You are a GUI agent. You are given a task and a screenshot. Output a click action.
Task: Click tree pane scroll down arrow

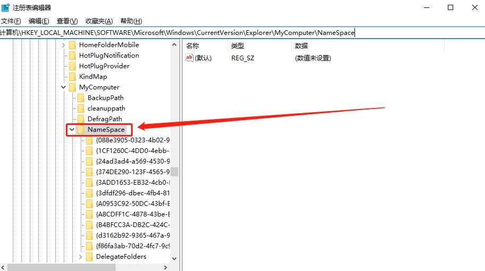(175, 259)
